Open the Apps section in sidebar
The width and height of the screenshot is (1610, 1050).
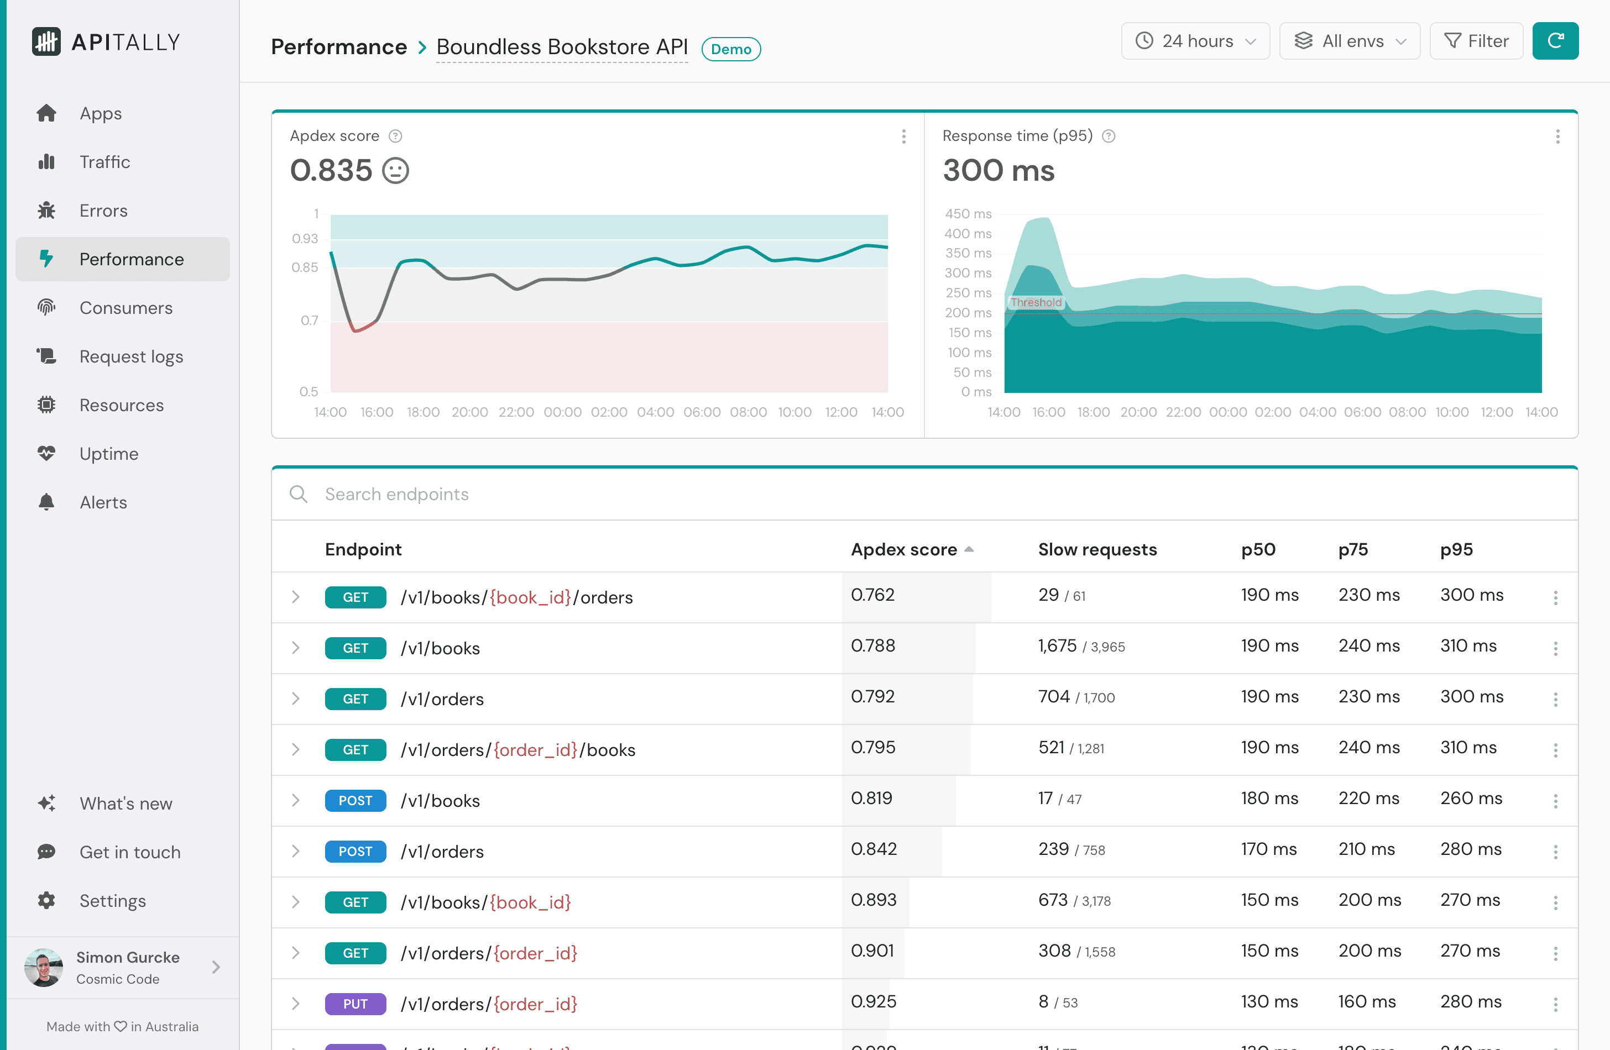(x=100, y=113)
